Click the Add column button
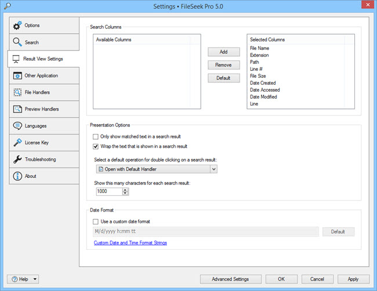Screen dimensions: 377x291 (224, 52)
